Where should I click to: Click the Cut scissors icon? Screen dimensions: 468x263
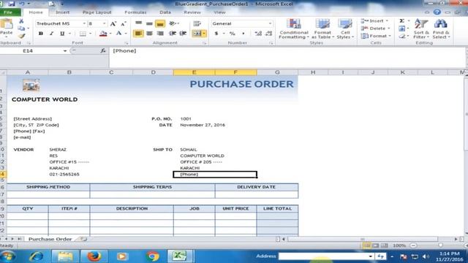(x=21, y=21)
